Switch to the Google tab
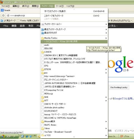Image resolution: width=134 pixels, height=139 pixels. 20,10
